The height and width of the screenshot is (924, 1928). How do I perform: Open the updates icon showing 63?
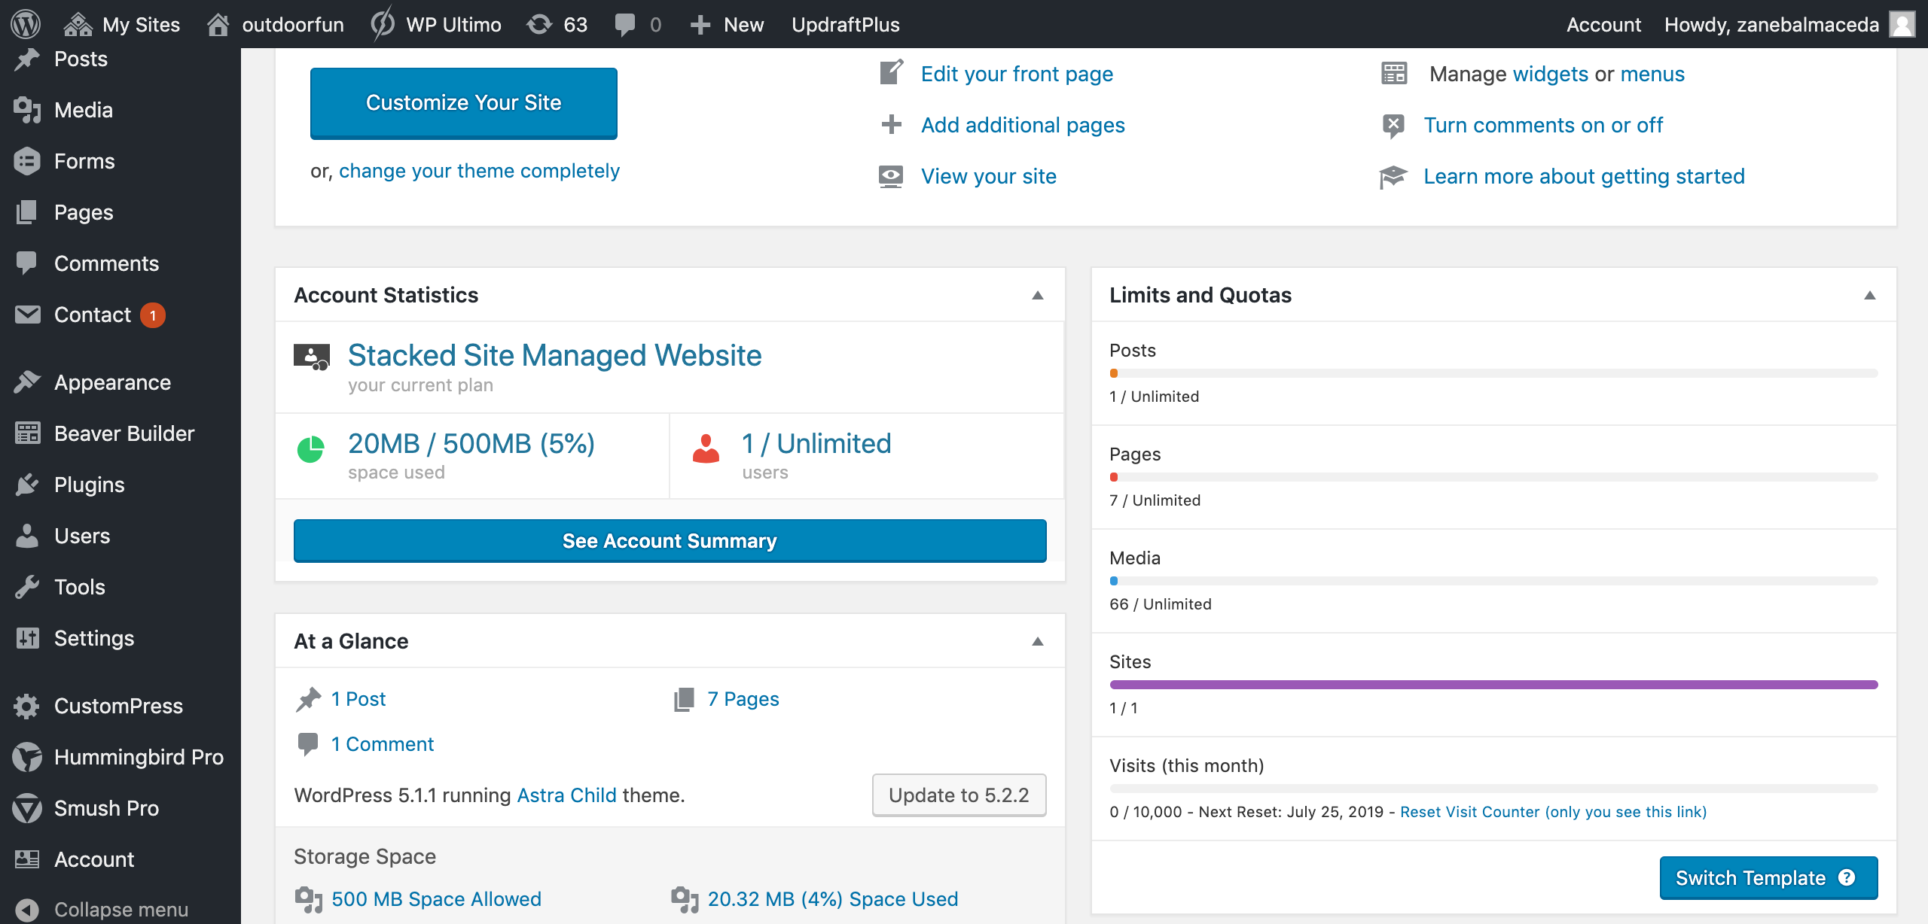coord(539,24)
